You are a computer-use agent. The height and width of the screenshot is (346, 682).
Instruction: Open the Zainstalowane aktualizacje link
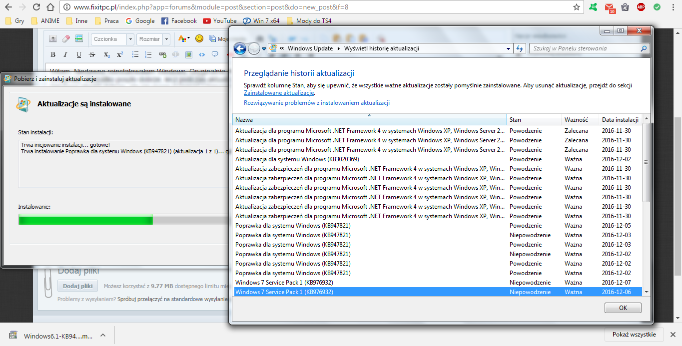279,93
